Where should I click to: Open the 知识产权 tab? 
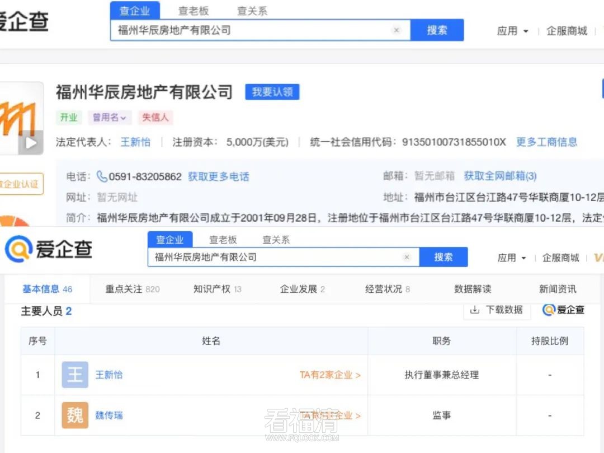click(x=217, y=289)
